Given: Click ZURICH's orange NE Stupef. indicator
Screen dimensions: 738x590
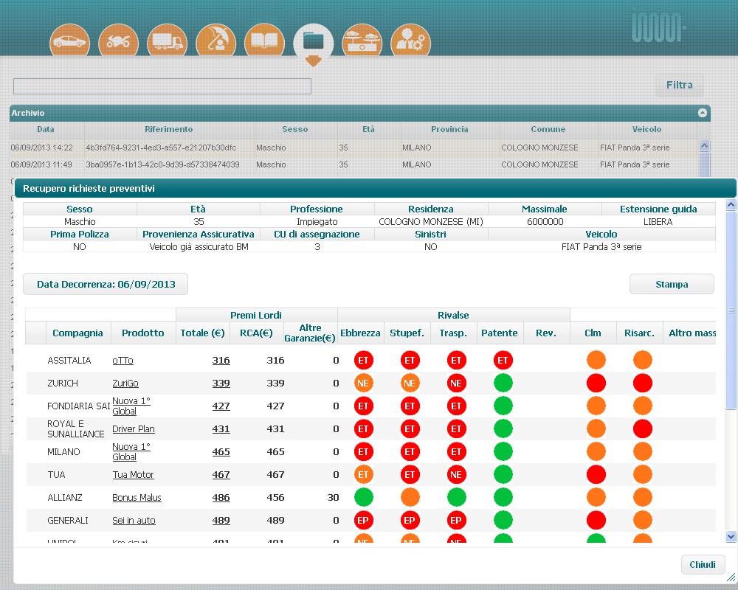Looking at the screenshot, I should [410, 383].
